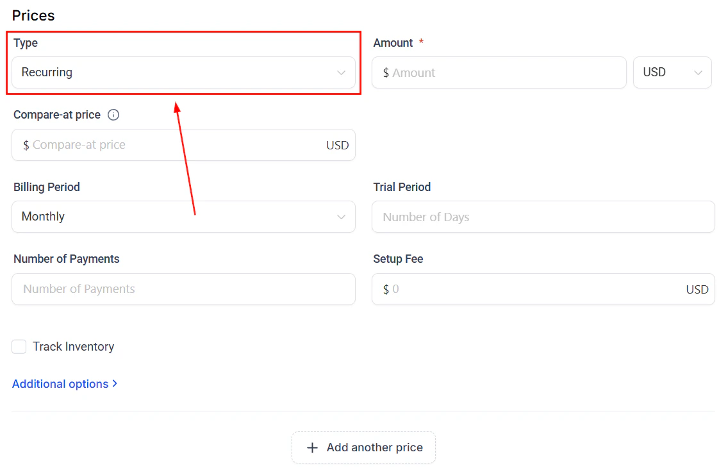The width and height of the screenshot is (728, 475).
Task: Enable the Track Inventory checkbox
Action: [19, 346]
